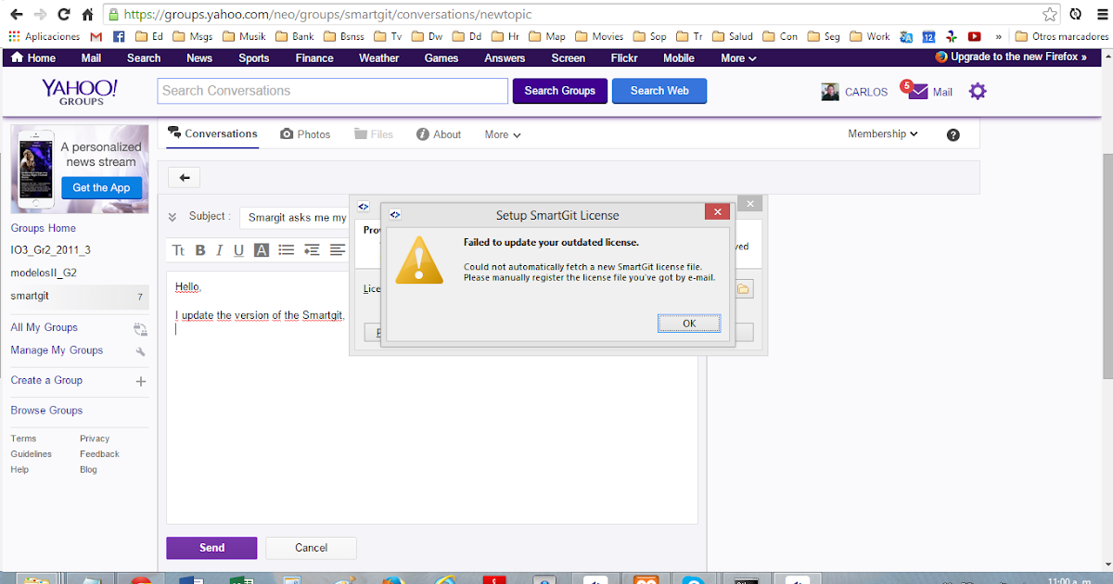Reload the page with the refresh icon
The image size is (1113, 584).
(x=64, y=15)
